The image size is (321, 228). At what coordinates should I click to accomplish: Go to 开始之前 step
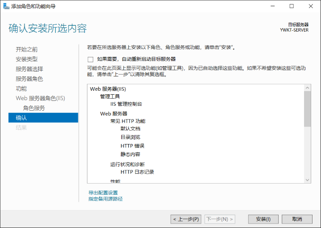pyautogui.click(x=27, y=49)
